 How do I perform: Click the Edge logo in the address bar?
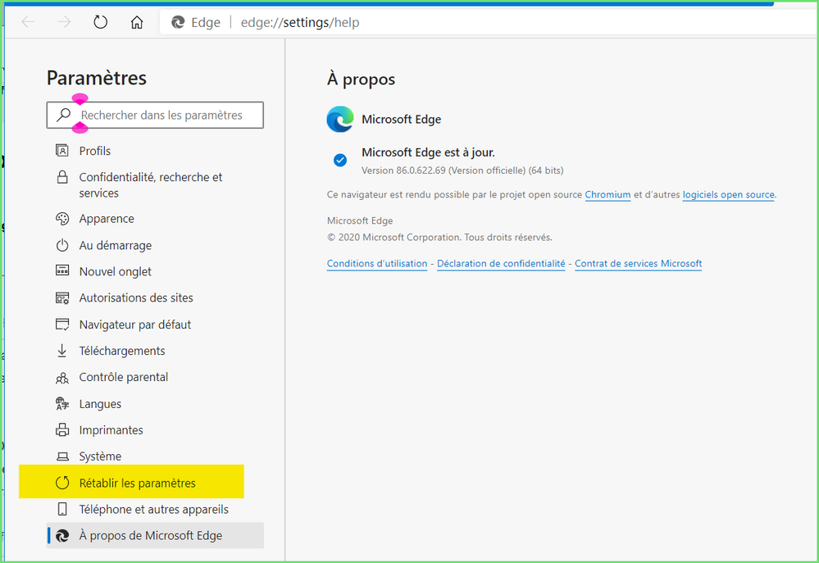click(x=178, y=22)
